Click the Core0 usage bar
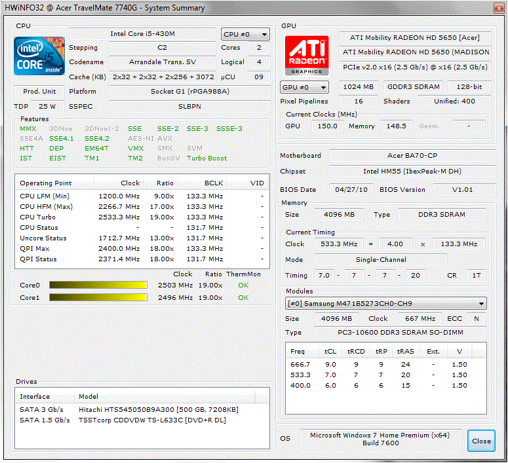508x463 pixels. pos(98,285)
